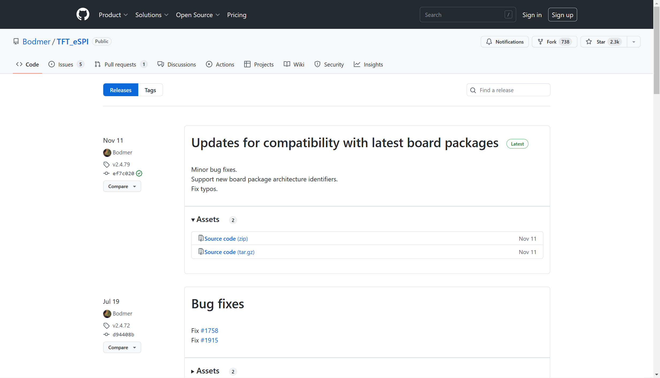
Task: Open the GitHub home logo
Action: pyautogui.click(x=83, y=14)
